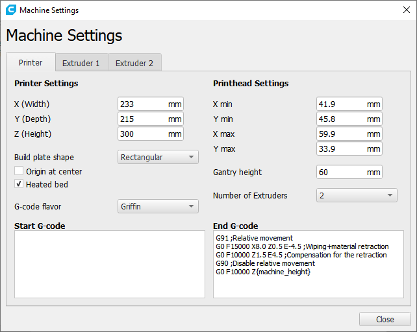Edit the X max field
The height and width of the screenshot is (332, 417).
pos(349,134)
